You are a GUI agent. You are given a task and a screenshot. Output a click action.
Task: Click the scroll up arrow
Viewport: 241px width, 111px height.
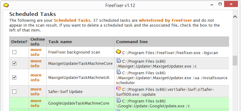[235, 17]
